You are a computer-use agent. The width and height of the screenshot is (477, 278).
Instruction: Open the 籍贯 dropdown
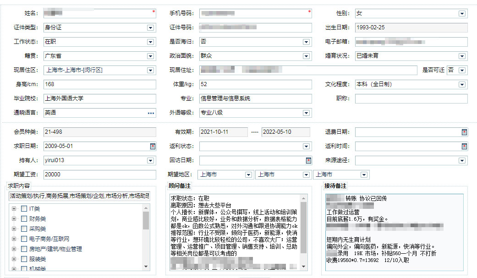tap(150, 56)
